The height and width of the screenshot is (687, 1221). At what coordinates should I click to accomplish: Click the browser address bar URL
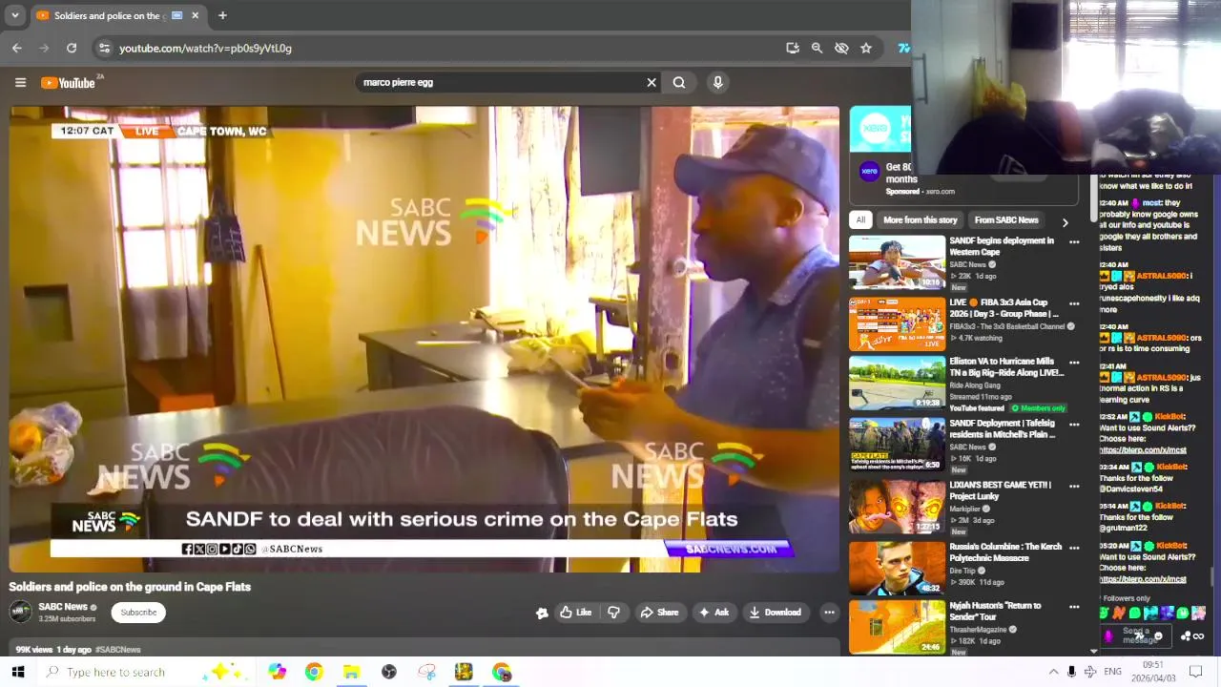coord(205,48)
